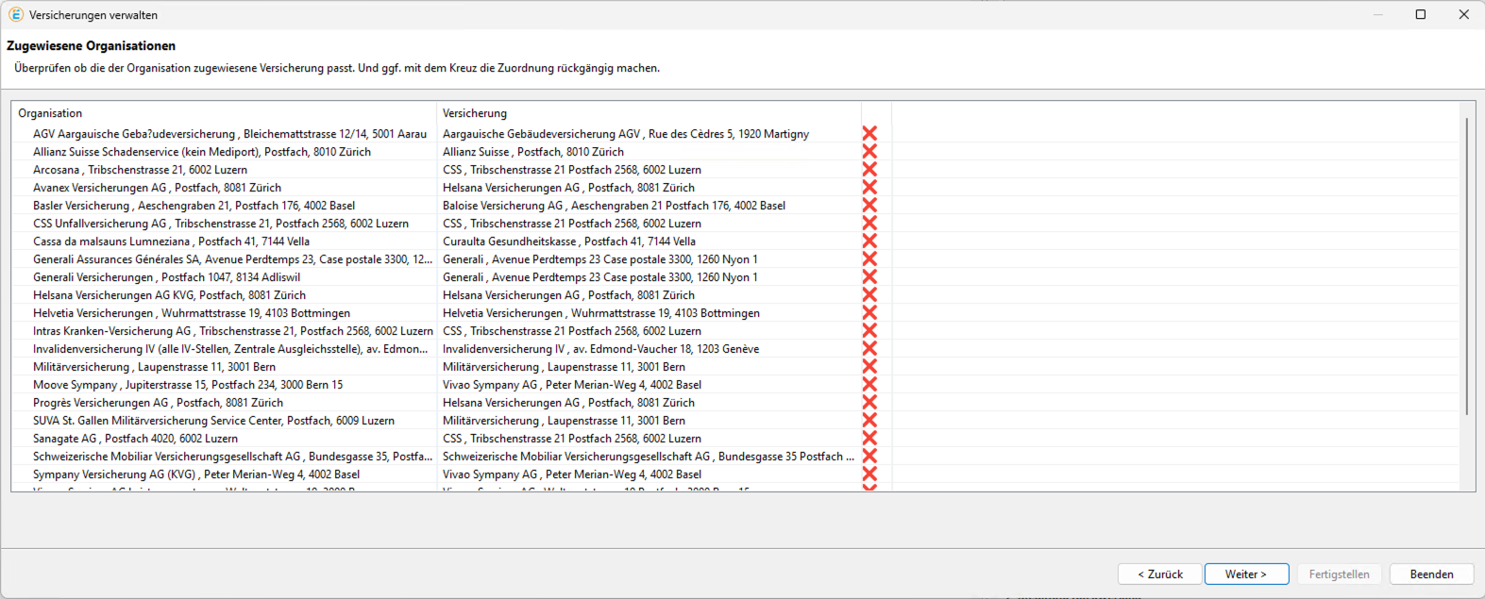Undo CSS Unfallversicherung AG assignment
The width and height of the screenshot is (1485, 599).
point(869,224)
